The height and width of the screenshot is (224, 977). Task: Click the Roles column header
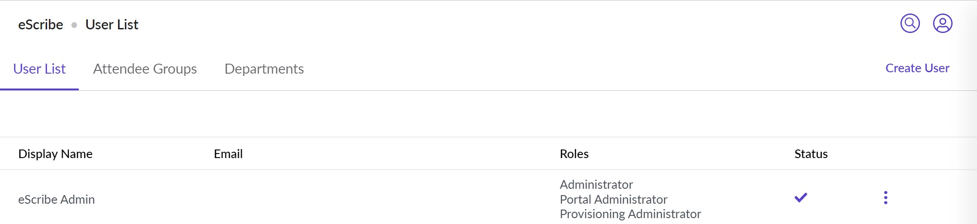pyautogui.click(x=574, y=154)
